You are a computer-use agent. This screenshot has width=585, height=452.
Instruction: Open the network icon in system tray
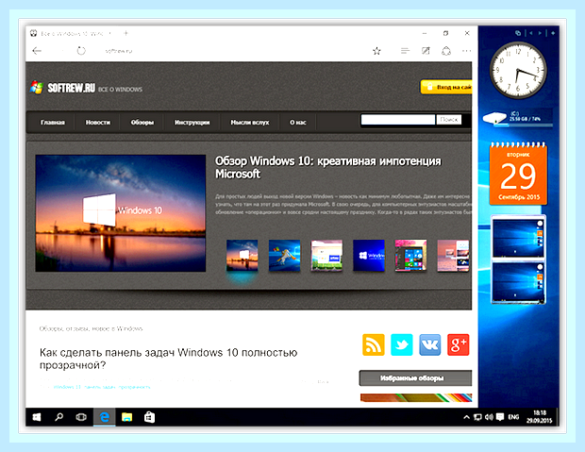click(x=477, y=417)
